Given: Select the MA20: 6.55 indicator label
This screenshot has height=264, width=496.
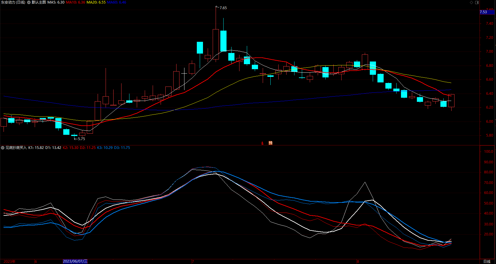Looking at the screenshot, I should (96, 2).
